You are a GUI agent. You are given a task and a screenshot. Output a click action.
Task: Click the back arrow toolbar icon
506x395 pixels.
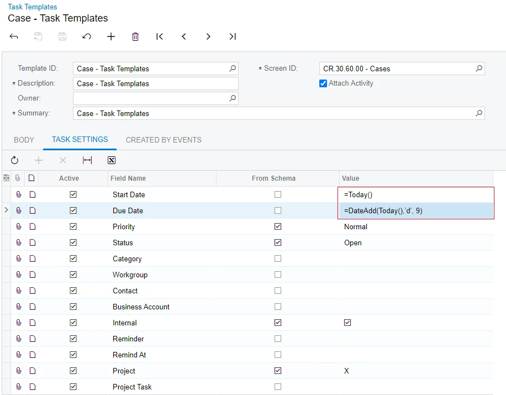tap(14, 36)
